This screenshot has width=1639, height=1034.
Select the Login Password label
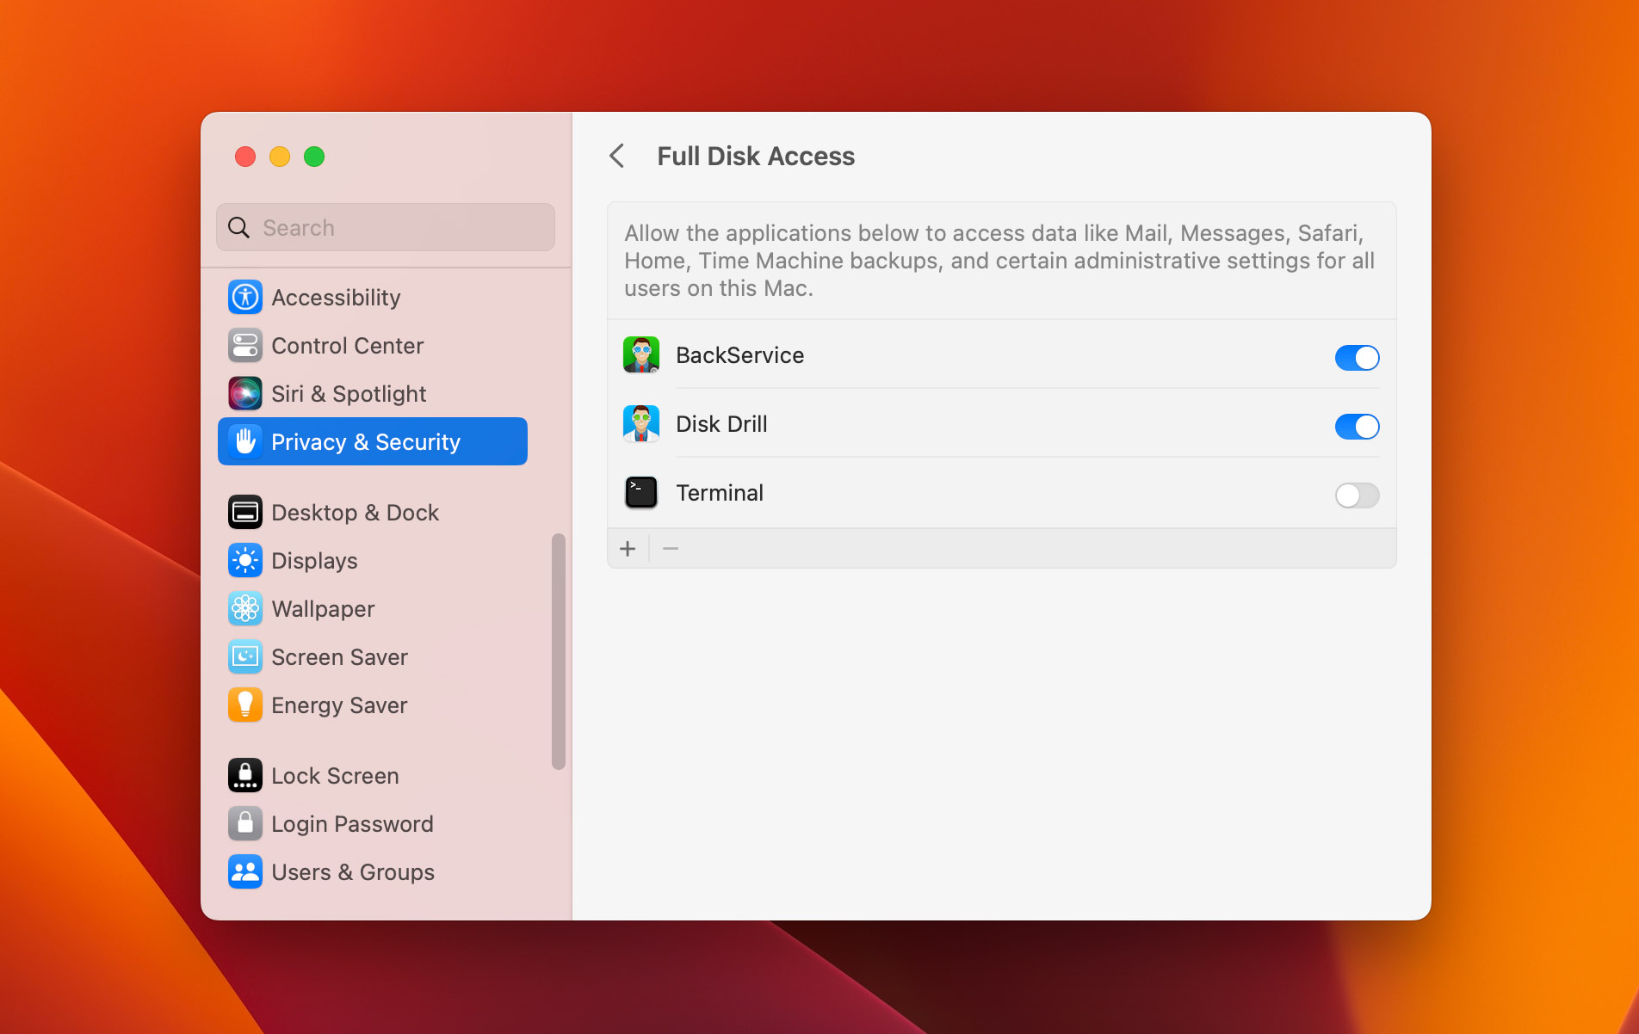pyautogui.click(x=352, y=824)
